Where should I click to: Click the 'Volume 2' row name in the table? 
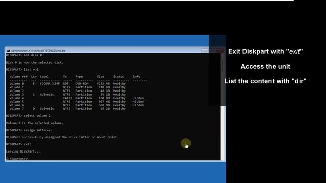[x=17, y=91]
